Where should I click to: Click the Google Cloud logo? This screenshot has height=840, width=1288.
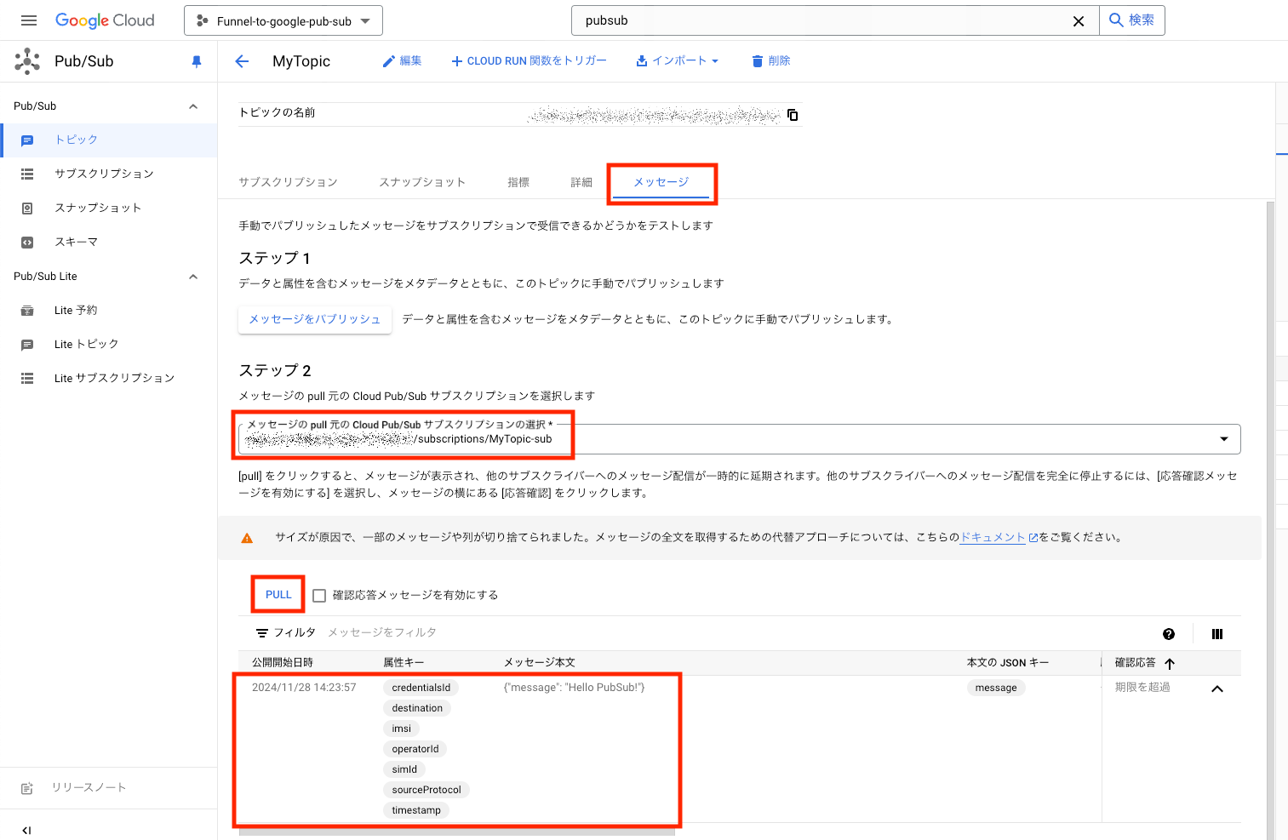[105, 20]
